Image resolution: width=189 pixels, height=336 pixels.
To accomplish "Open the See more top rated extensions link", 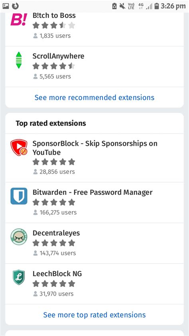I will pyautogui.click(x=94, y=315).
